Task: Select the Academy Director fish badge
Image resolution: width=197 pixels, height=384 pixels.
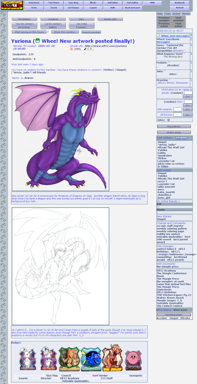Action: (91, 359)
